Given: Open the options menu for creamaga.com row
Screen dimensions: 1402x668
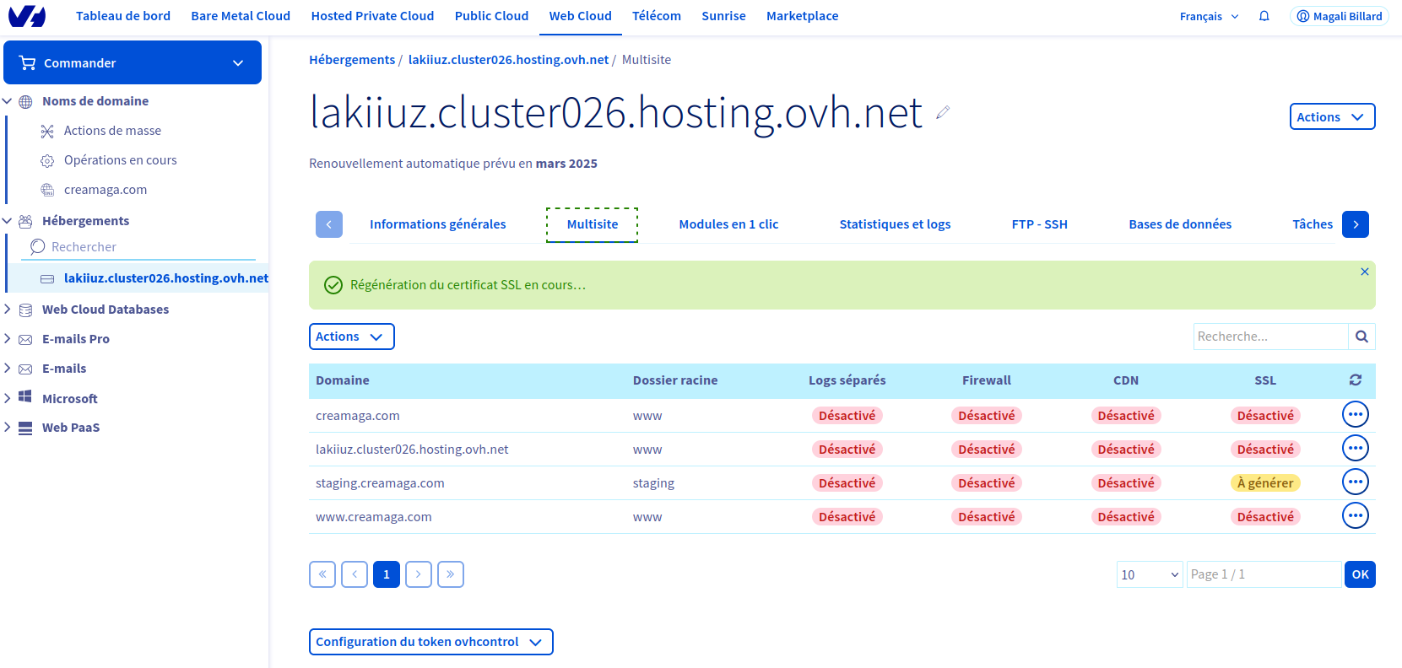Looking at the screenshot, I should tap(1355, 415).
